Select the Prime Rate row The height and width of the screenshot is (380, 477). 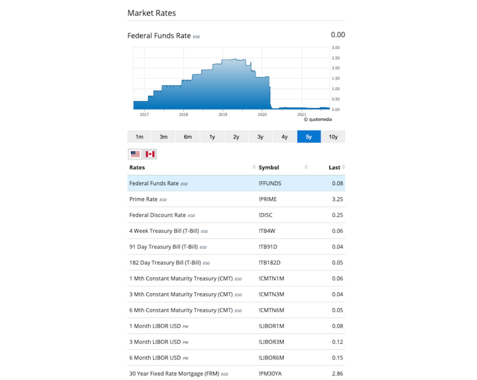pyautogui.click(x=236, y=199)
